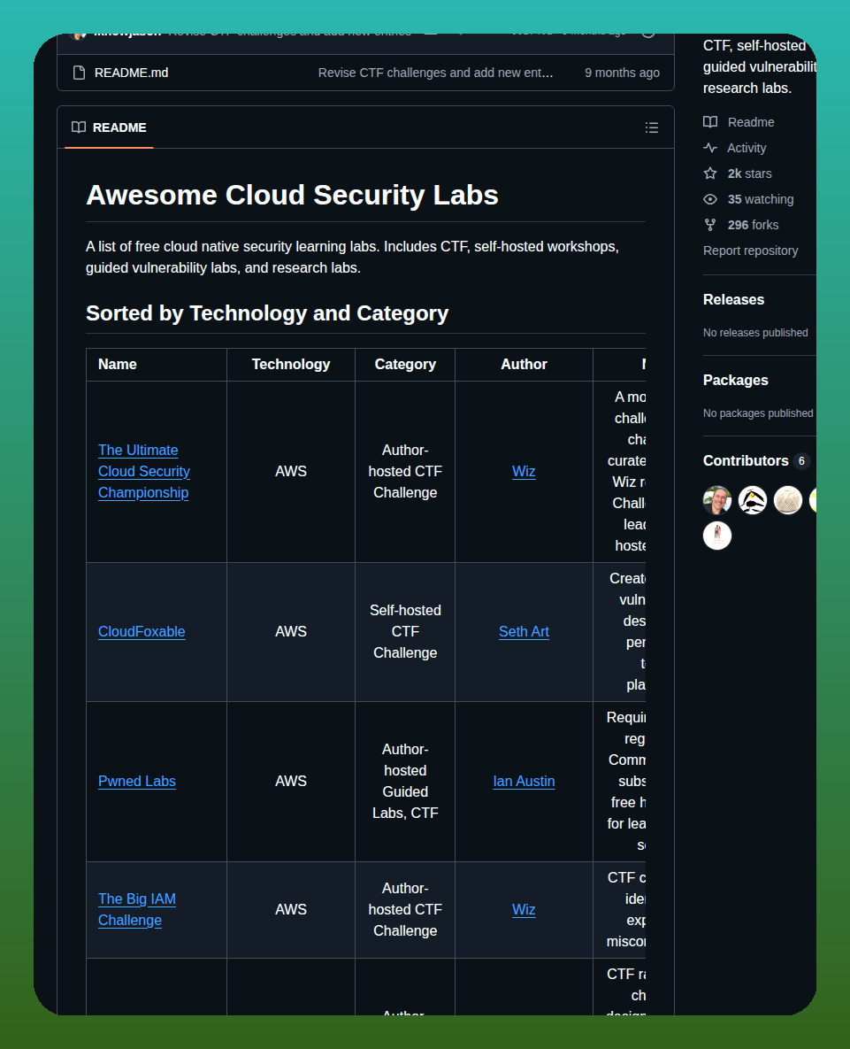Click the Activity pulse icon

tap(710, 148)
